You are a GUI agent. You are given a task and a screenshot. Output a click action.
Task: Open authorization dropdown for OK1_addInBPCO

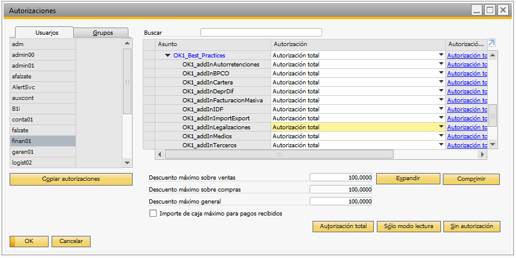pos(441,73)
